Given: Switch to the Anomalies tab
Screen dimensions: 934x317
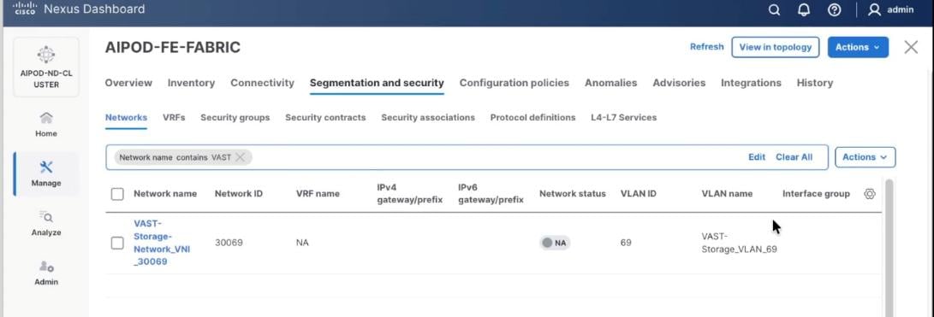Looking at the screenshot, I should [x=610, y=83].
